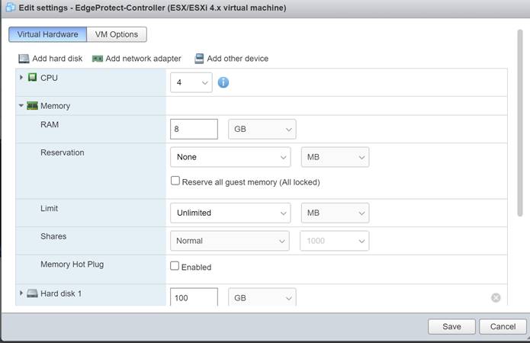Open the Hard disk 1 GB unit dropdown
This screenshot has width=530, height=343.
click(262, 297)
